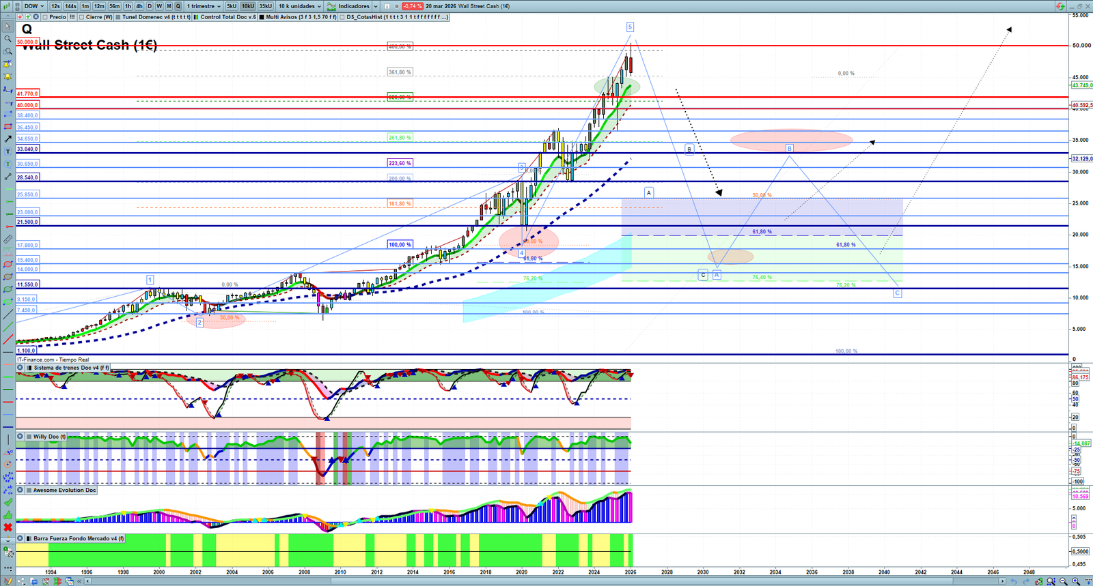Expand the 1 trimestre period dropdown
The height and width of the screenshot is (586, 1093).
coord(204,6)
